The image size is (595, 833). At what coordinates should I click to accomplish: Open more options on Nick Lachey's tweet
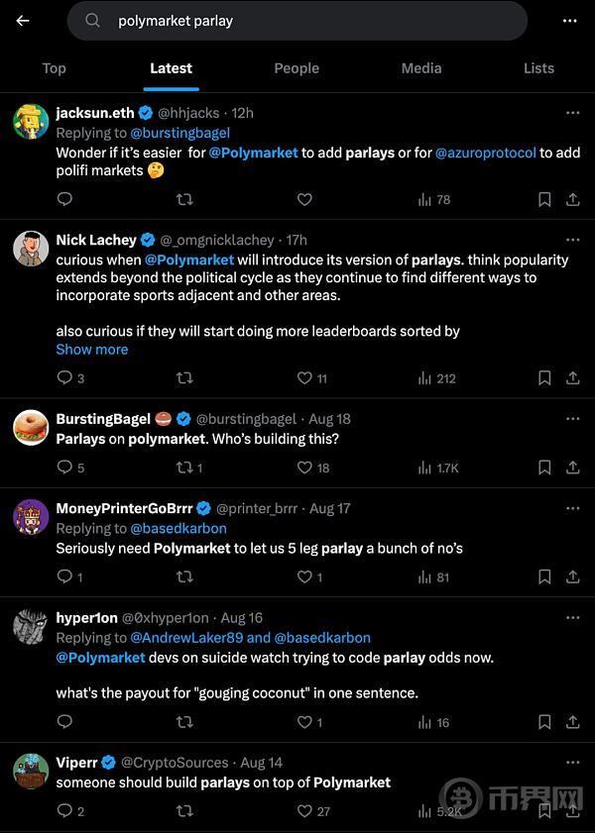click(572, 240)
